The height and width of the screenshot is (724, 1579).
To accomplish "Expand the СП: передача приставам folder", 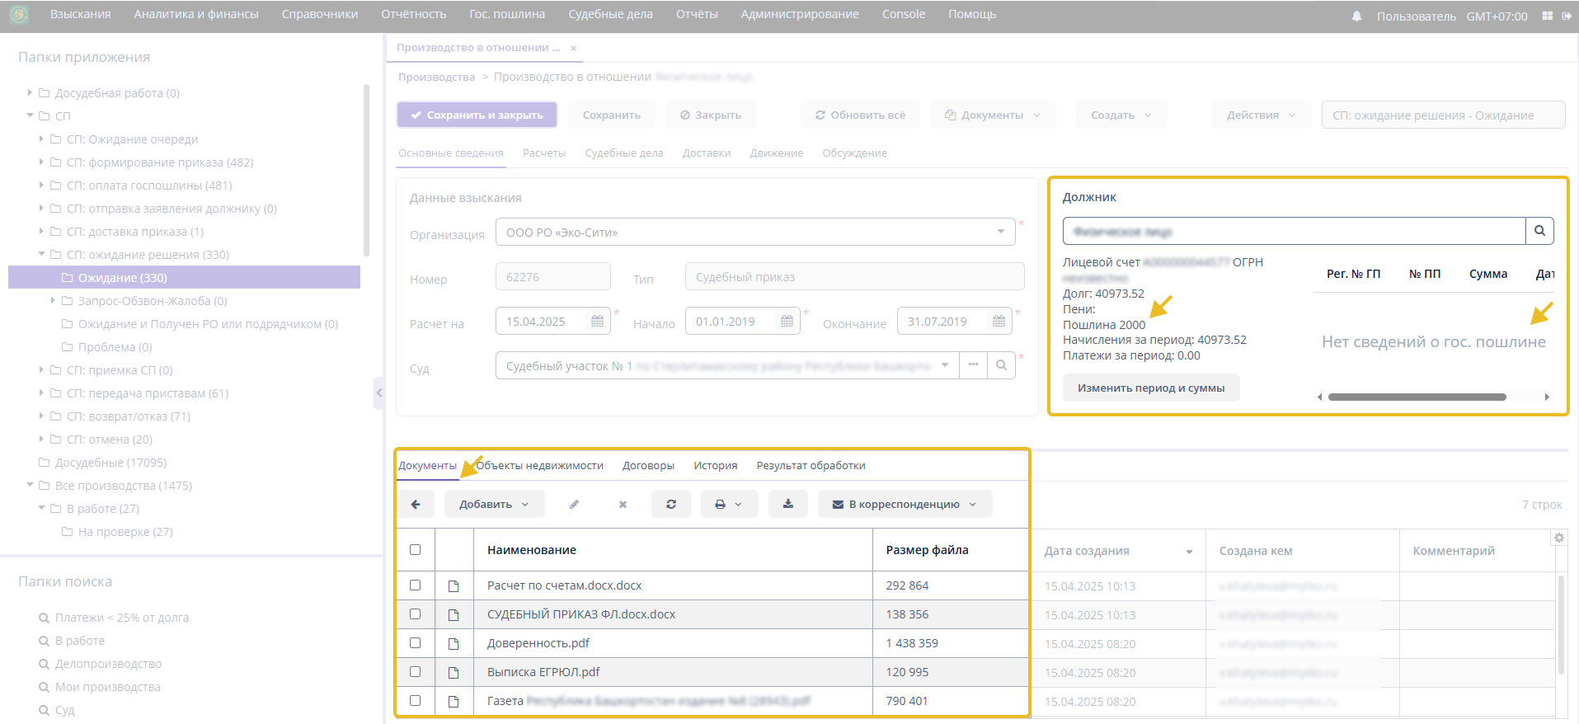I will (41, 393).
